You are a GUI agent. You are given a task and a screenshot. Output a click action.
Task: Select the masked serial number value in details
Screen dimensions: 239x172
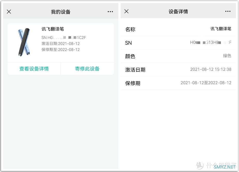point(211,42)
